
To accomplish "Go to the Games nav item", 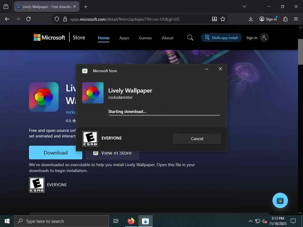I will (x=145, y=38).
